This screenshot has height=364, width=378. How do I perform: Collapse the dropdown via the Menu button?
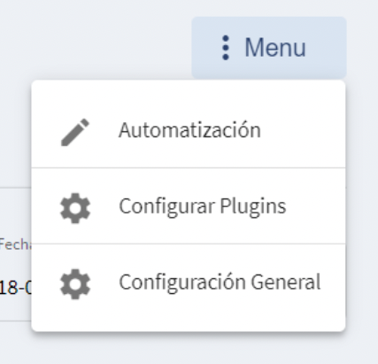click(269, 48)
